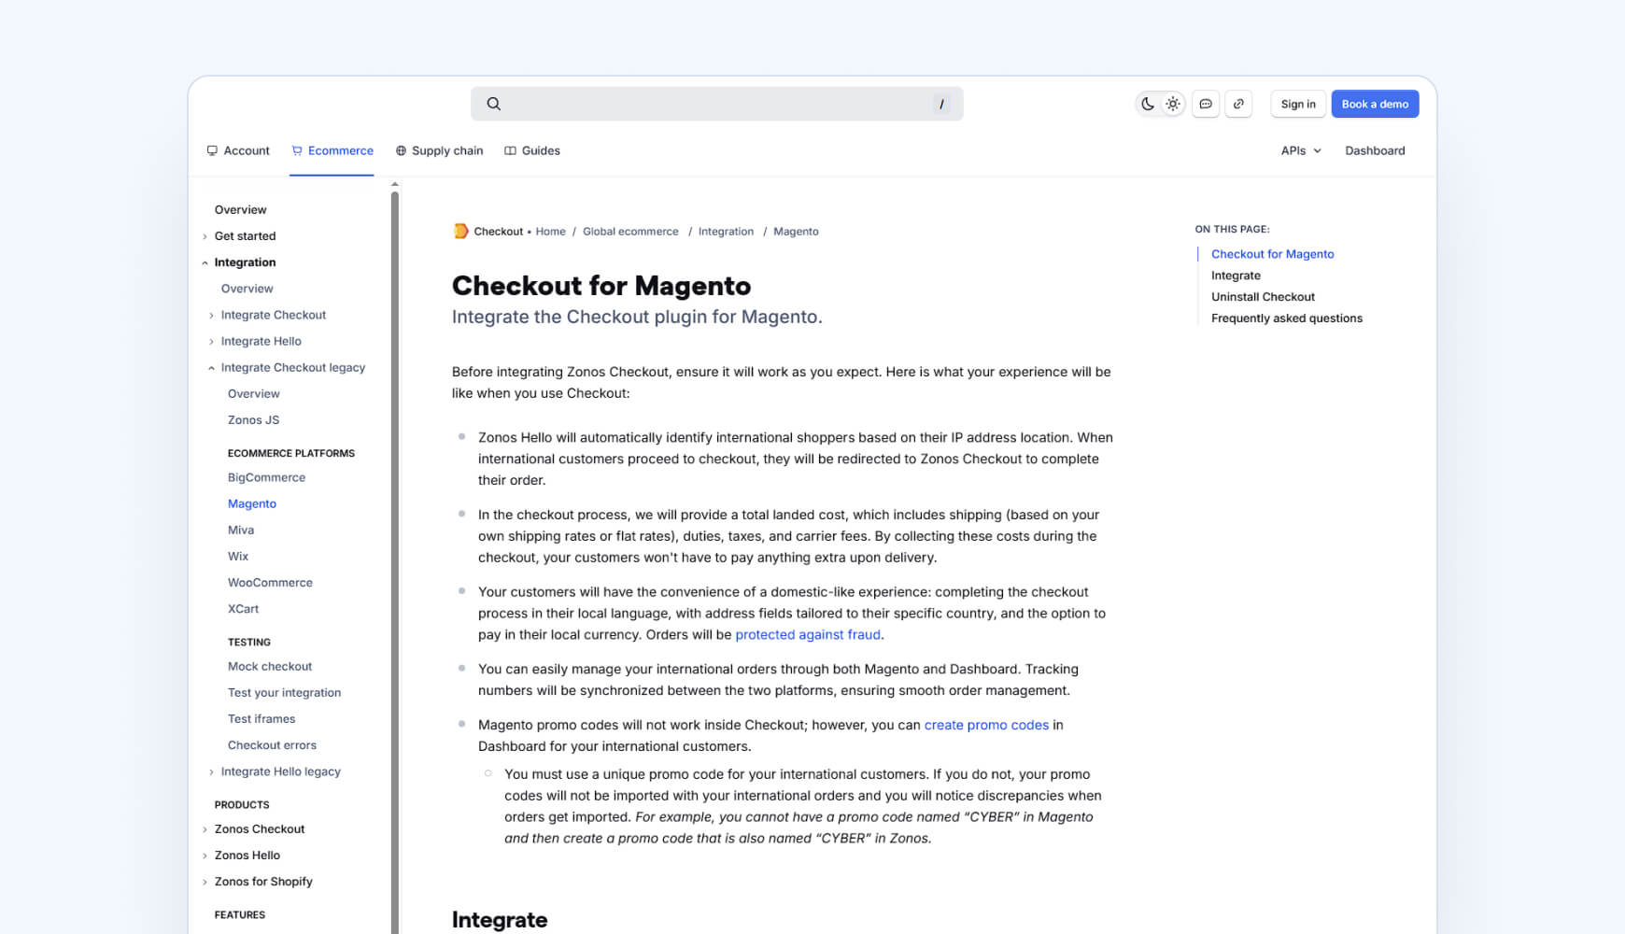
Task: Open the Guides tab
Action: point(532,150)
